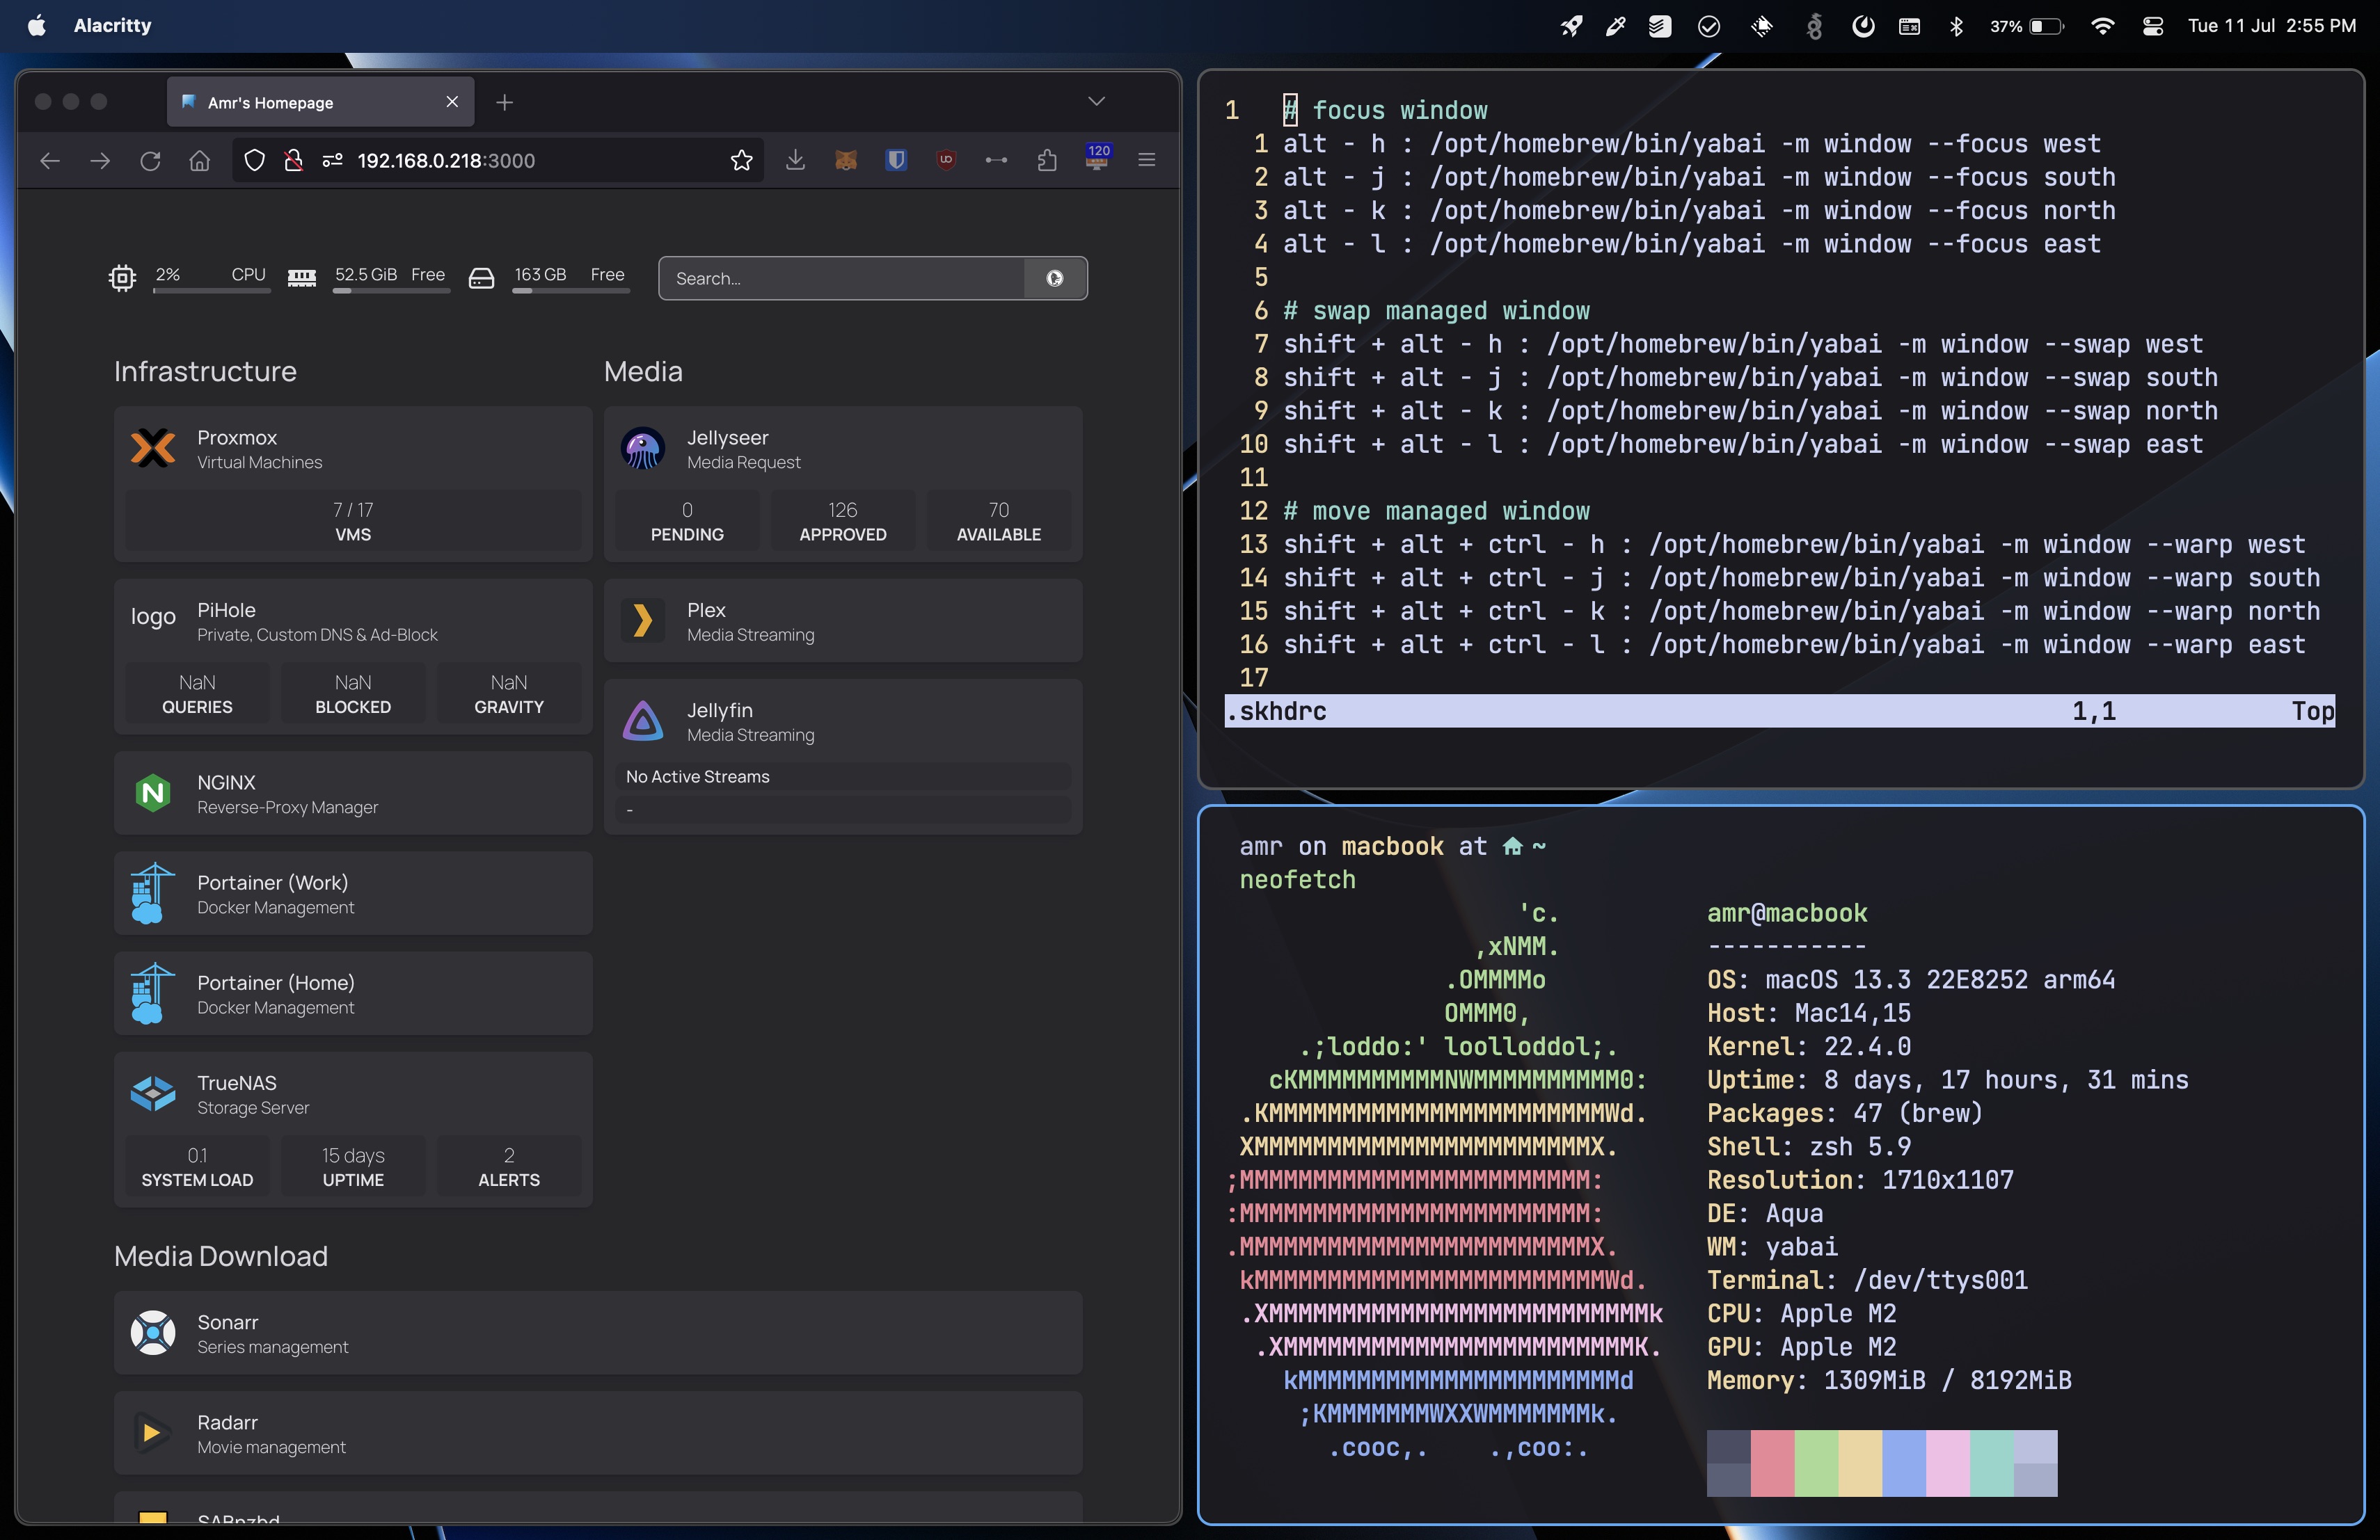
Task: Open the Sonarr Series management link
Action: (598, 1333)
